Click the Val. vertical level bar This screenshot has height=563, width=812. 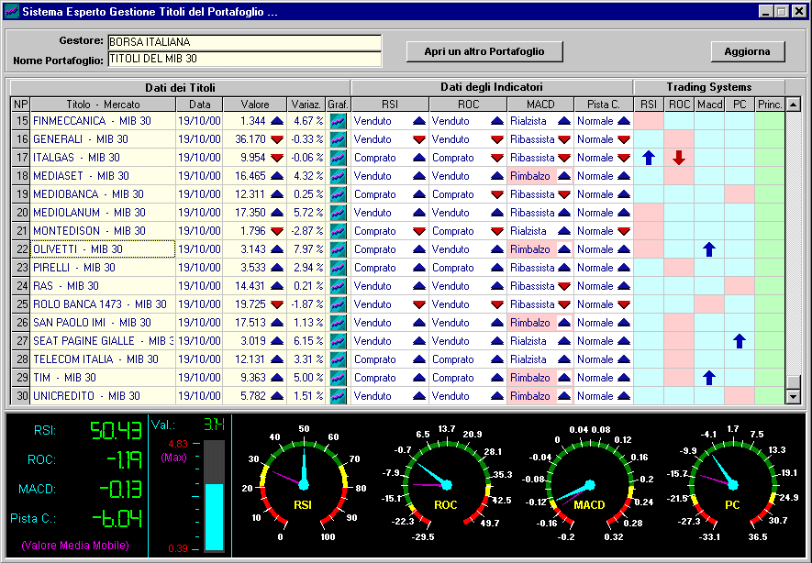click(x=214, y=495)
